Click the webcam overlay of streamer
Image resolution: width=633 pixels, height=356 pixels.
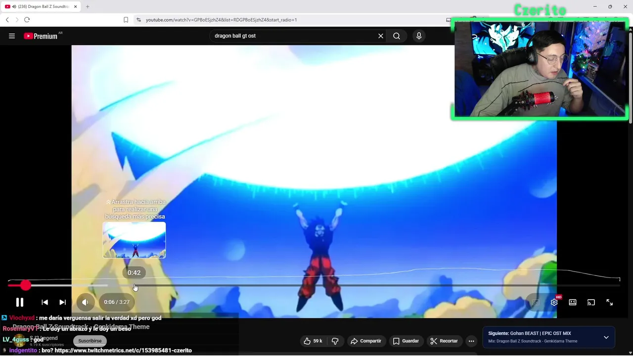pyautogui.click(x=540, y=68)
